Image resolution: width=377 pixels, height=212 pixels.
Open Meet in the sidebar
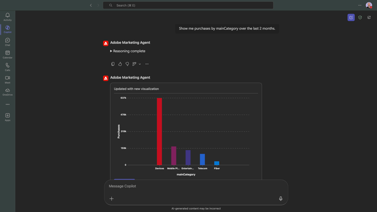click(8, 80)
